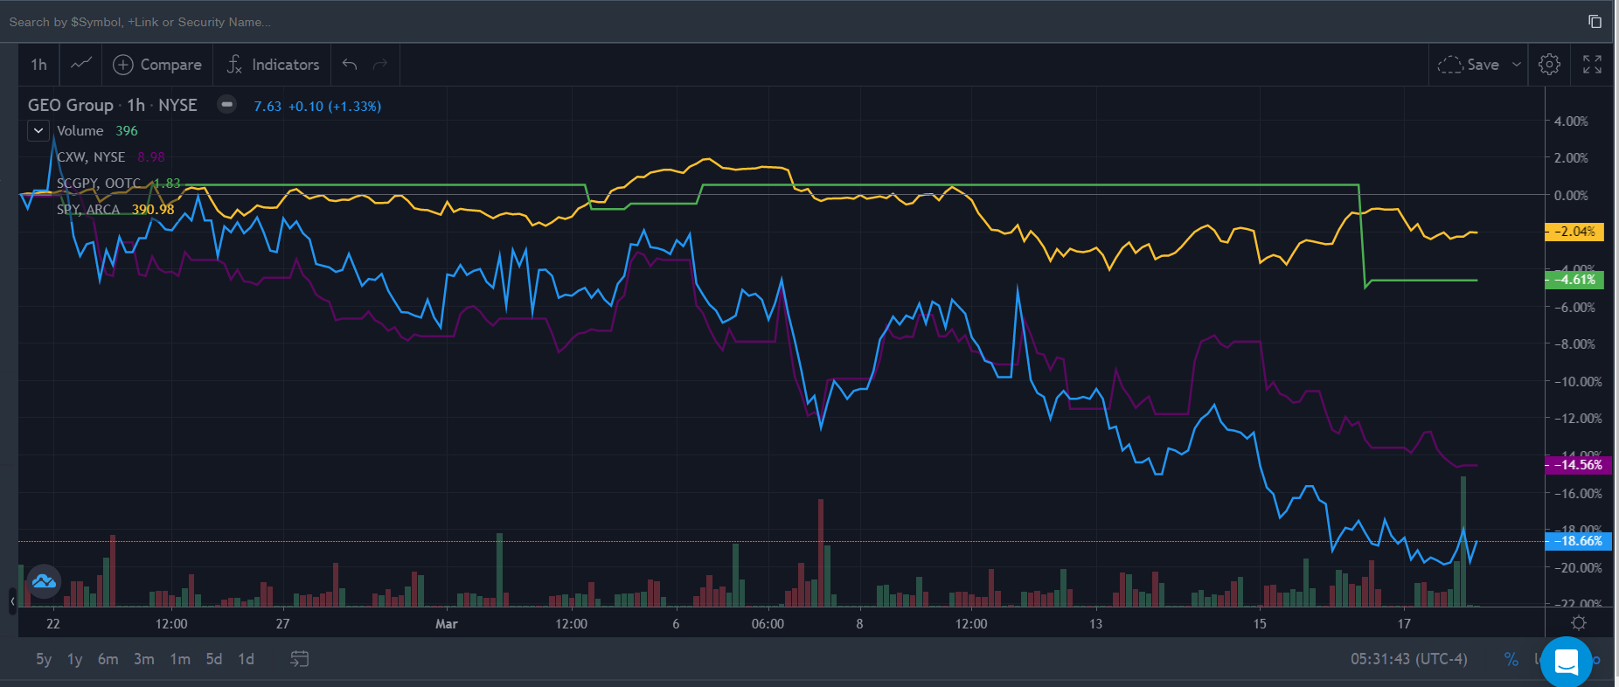Set range to 5y
The image size is (1619, 687).
[44, 659]
